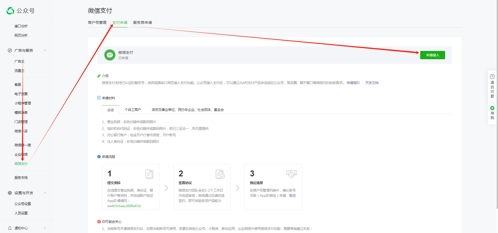Click the green 申请接入 button
498x233 pixels.
click(x=432, y=55)
